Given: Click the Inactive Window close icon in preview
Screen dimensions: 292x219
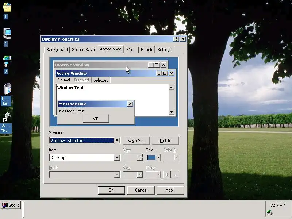Looking at the screenshot, I should [x=164, y=65].
